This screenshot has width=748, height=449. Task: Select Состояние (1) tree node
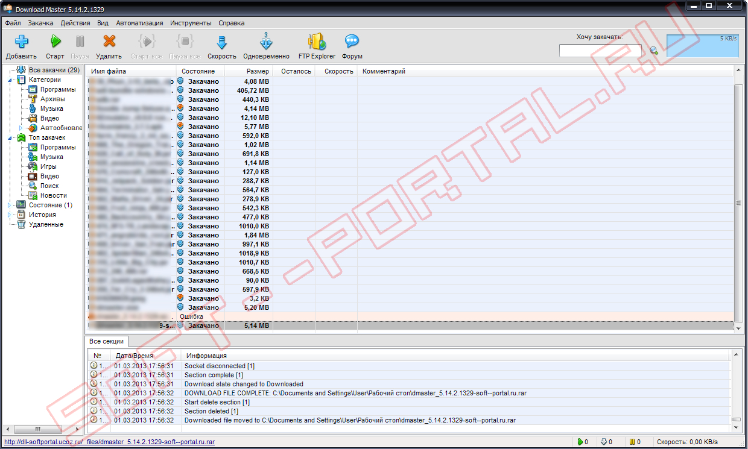(51, 205)
